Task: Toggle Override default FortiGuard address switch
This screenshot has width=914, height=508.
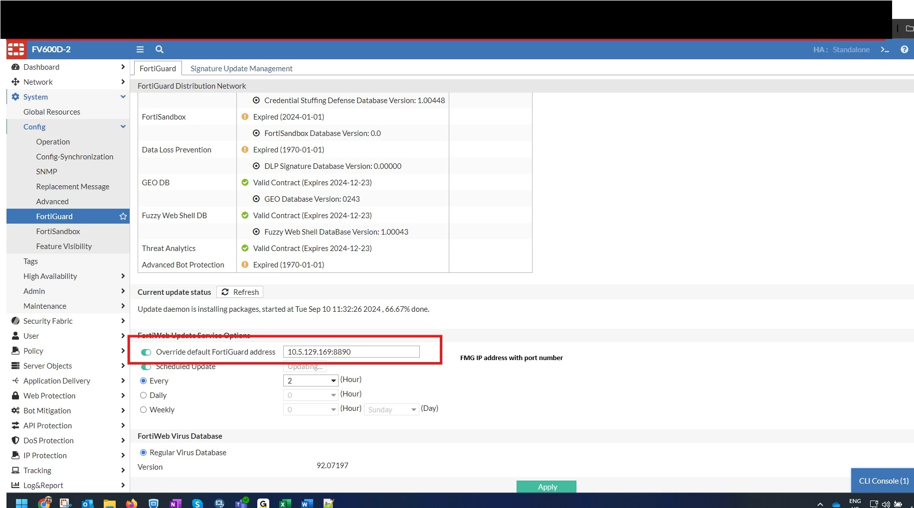Action: pyautogui.click(x=146, y=352)
